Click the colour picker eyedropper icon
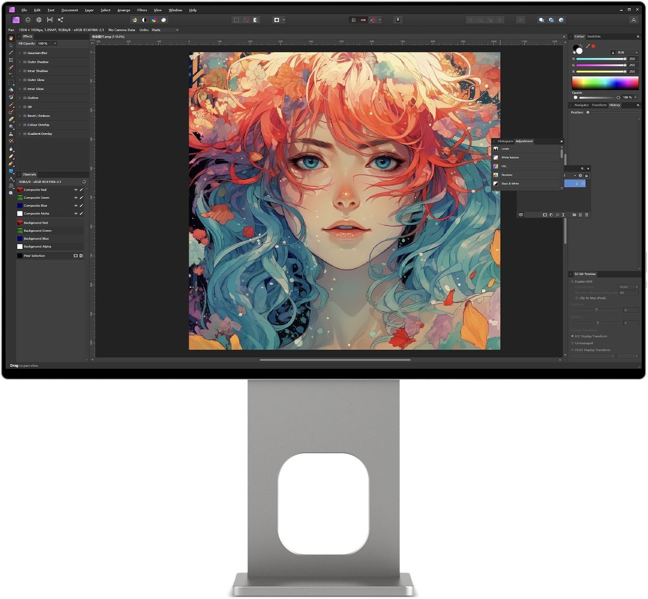 (588, 47)
